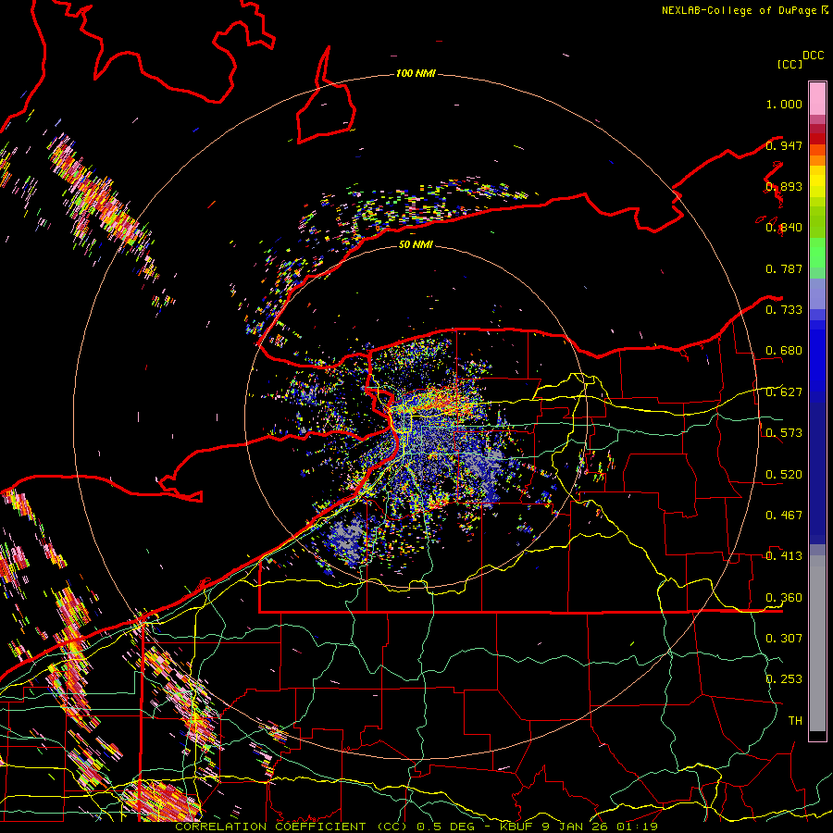Click the 0.307 legend value
833x833 pixels.
[784, 638]
